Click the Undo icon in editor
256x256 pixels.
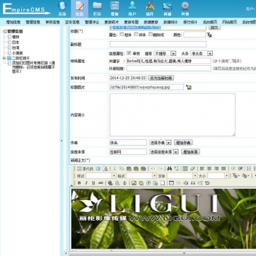click(x=153, y=169)
